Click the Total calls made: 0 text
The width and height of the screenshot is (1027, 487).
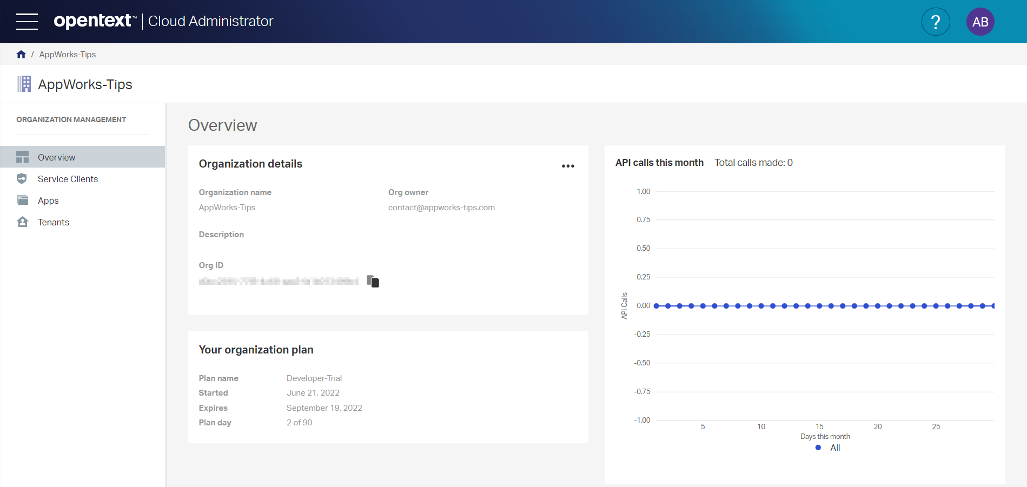coord(754,163)
